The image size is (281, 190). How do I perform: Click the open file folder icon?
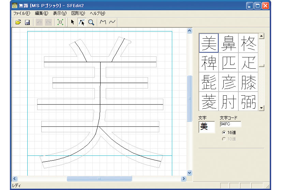pyautogui.click(x=18, y=22)
